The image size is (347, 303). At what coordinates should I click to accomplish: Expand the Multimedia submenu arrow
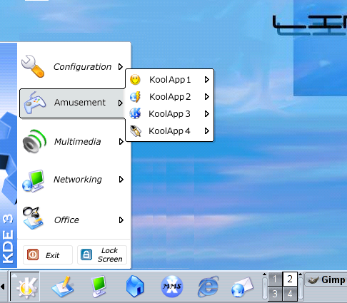(x=121, y=142)
